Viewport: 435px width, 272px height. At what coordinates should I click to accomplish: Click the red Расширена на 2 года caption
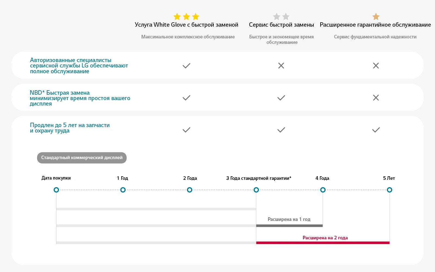point(325,238)
